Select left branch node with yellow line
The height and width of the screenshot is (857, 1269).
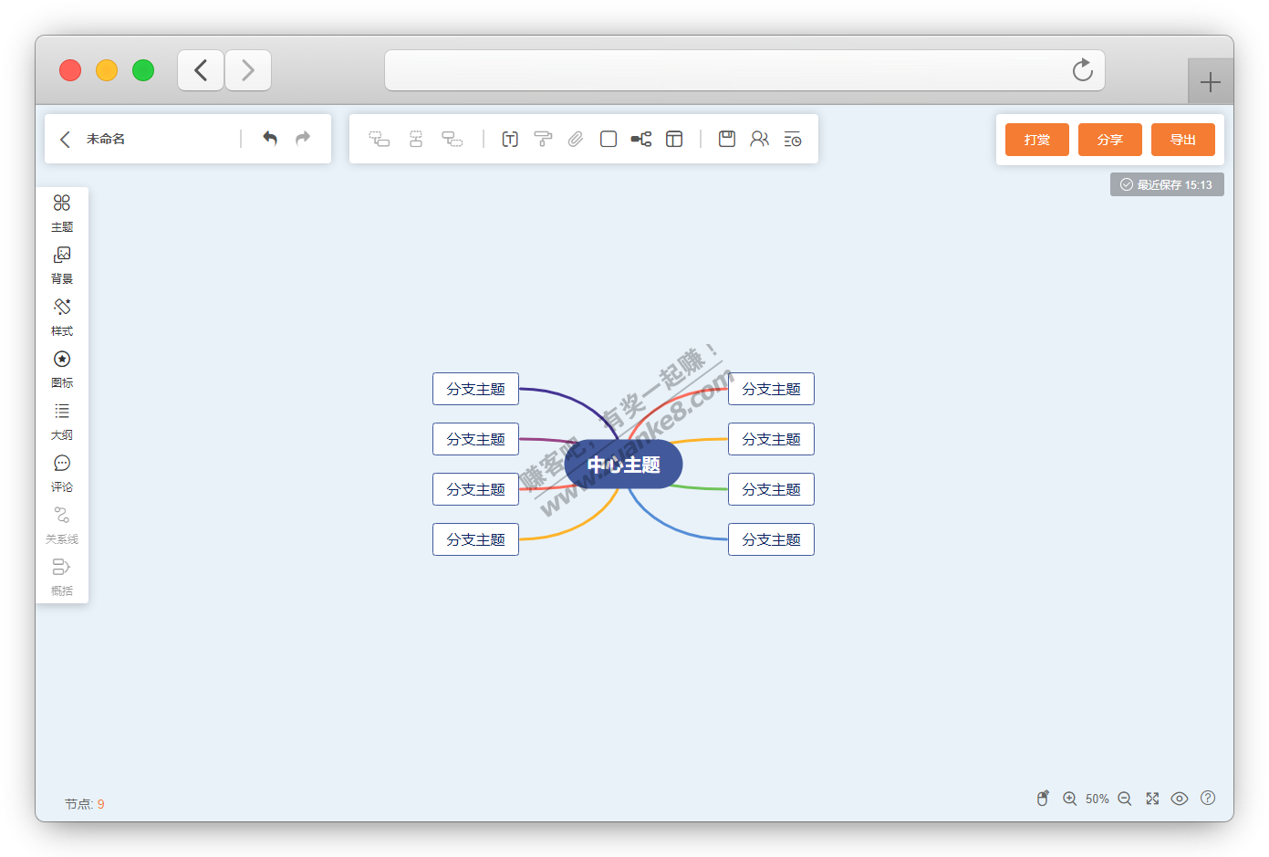tap(475, 539)
